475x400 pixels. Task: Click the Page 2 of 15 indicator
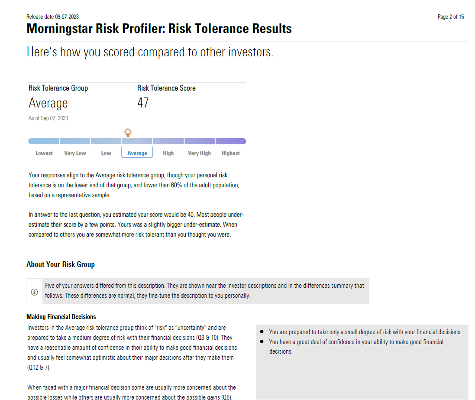(450, 17)
